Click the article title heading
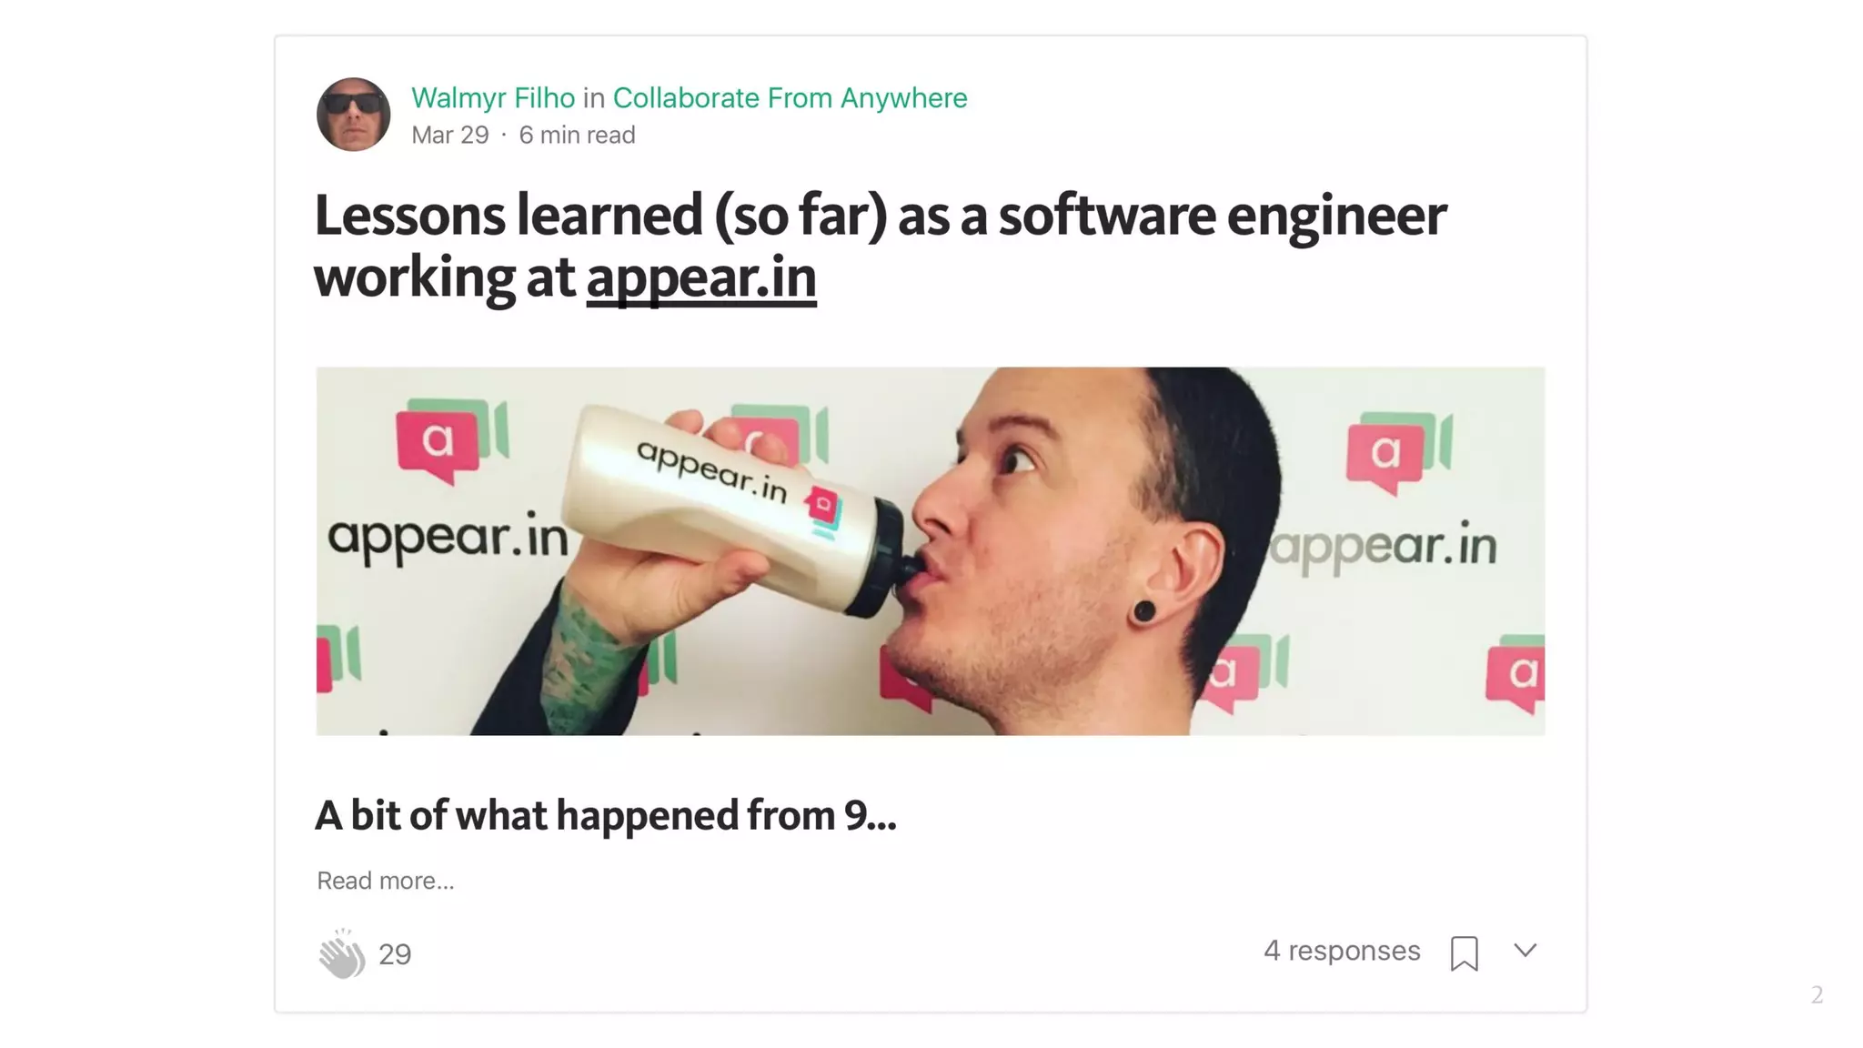The width and height of the screenshot is (1863, 1048). pyautogui.click(x=880, y=246)
